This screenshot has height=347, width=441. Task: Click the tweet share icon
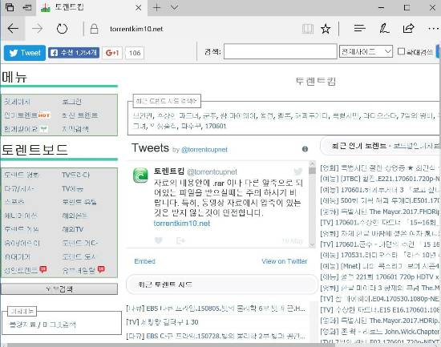(180, 240)
